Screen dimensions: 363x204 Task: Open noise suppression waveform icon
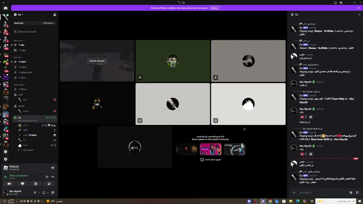click(47, 177)
